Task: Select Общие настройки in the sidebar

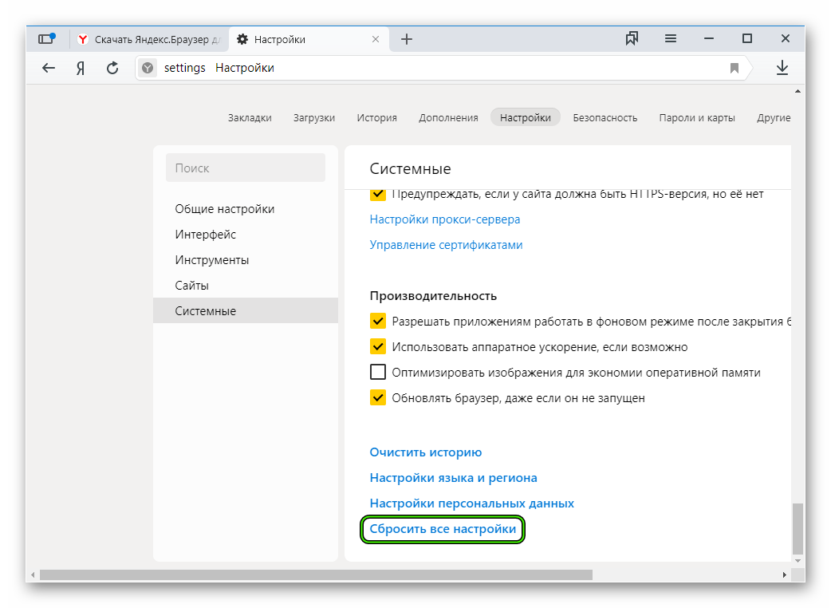Action: pos(225,209)
